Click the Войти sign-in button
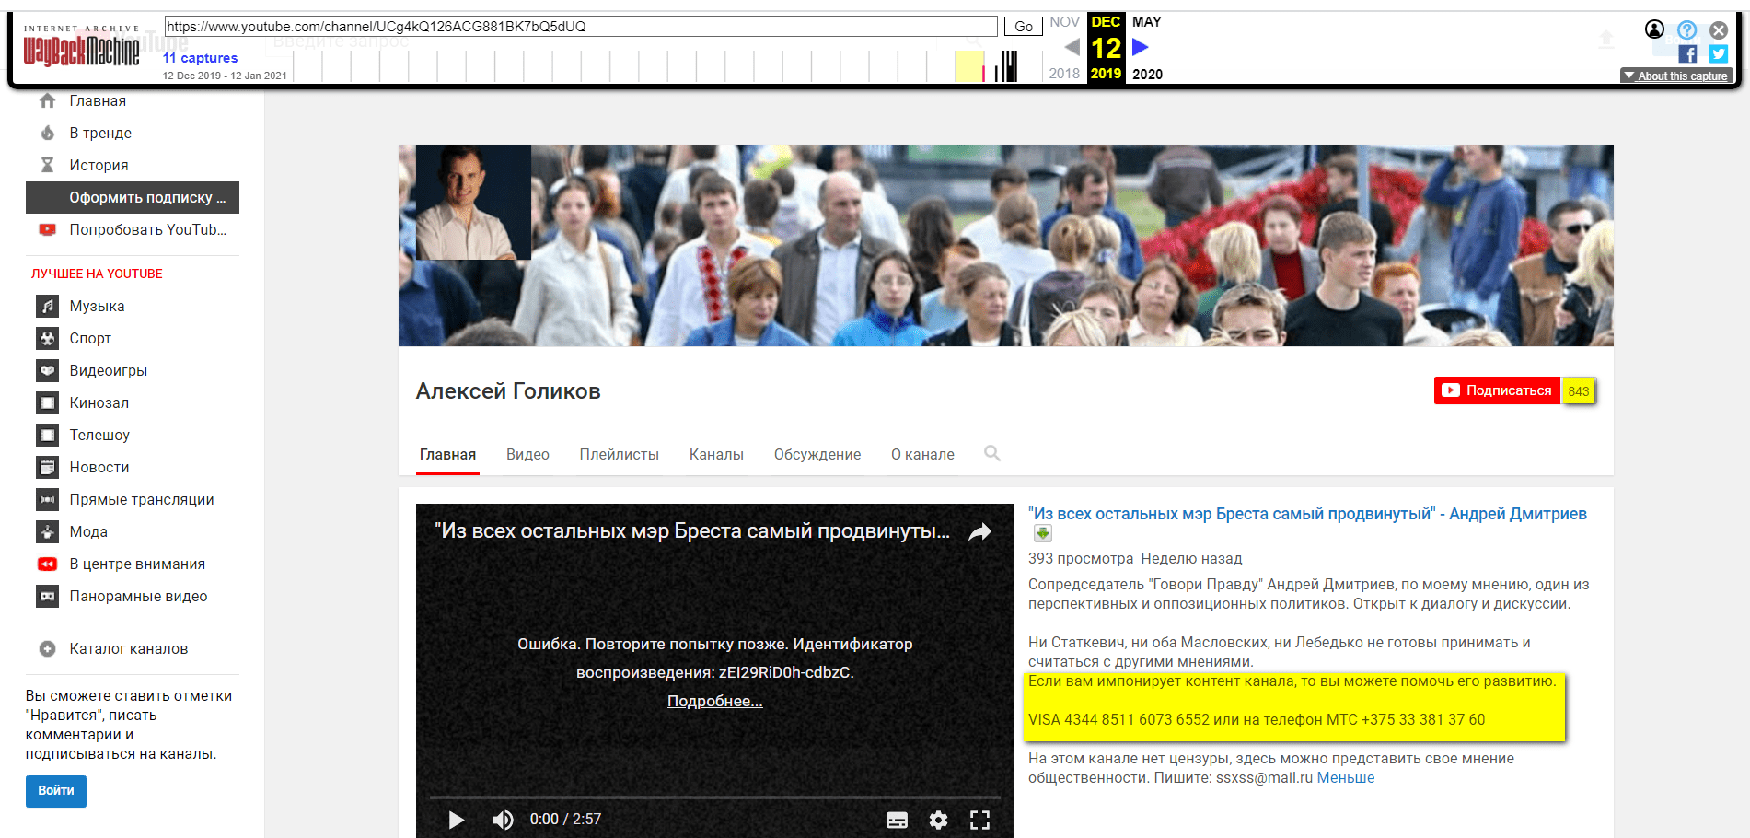This screenshot has height=838, width=1750. coord(56,791)
